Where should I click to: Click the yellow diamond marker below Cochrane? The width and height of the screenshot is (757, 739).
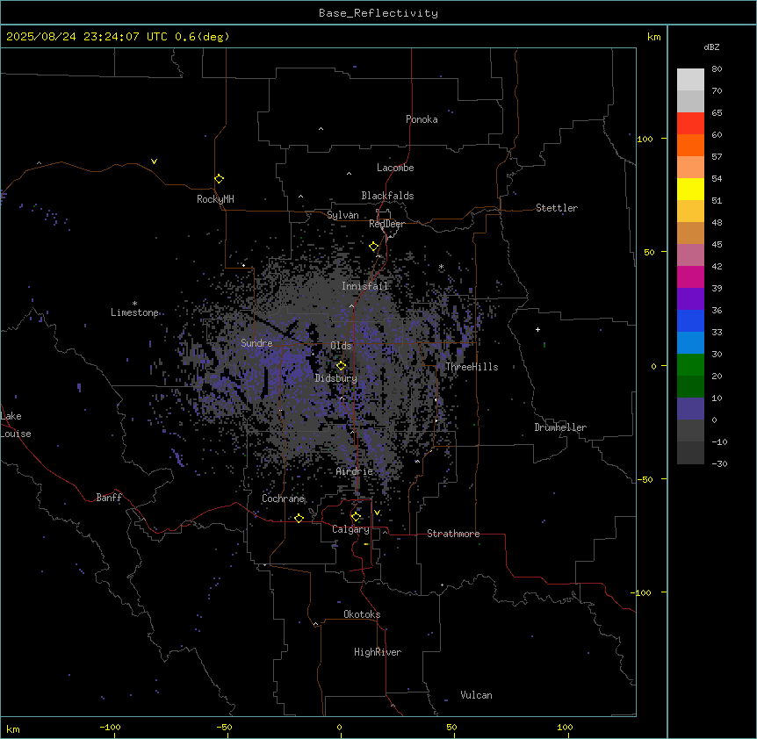tap(299, 518)
